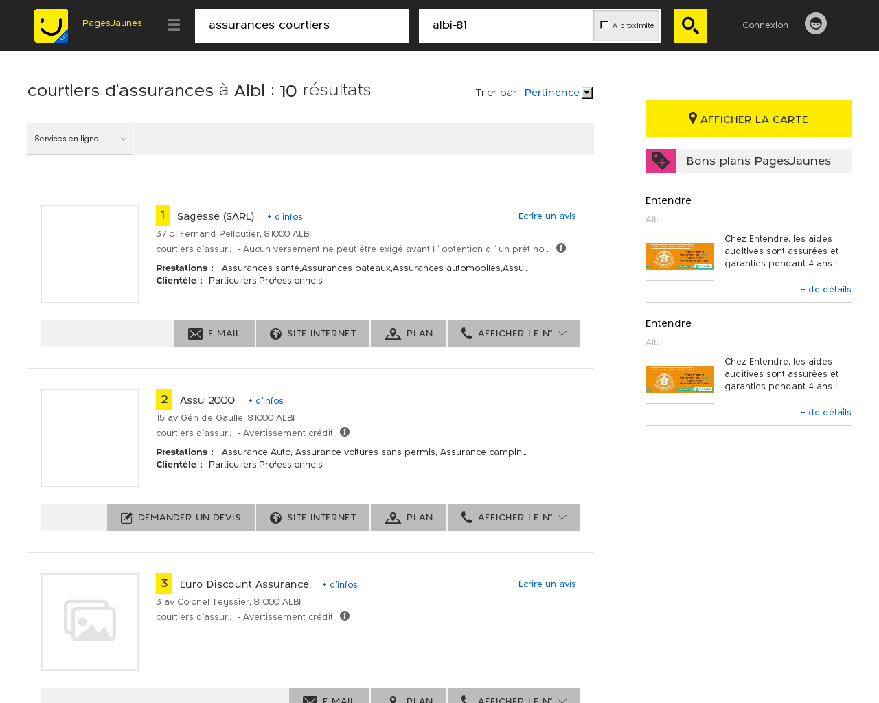Open the hamburger menu icon
The height and width of the screenshot is (703, 879).
(x=174, y=25)
